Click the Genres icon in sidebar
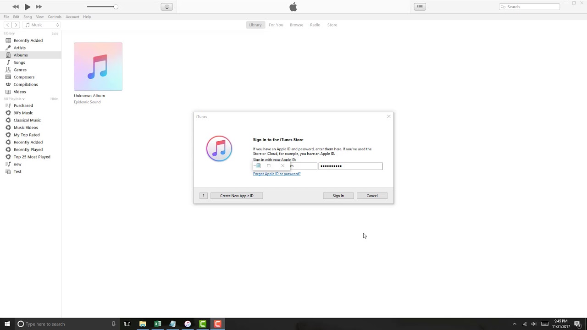The height and width of the screenshot is (330, 587). (x=8, y=70)
